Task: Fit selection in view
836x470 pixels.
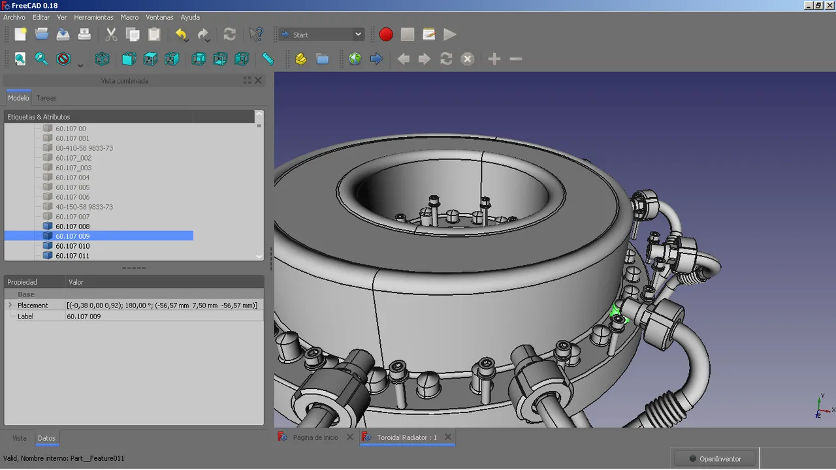Action: point(42,59)
